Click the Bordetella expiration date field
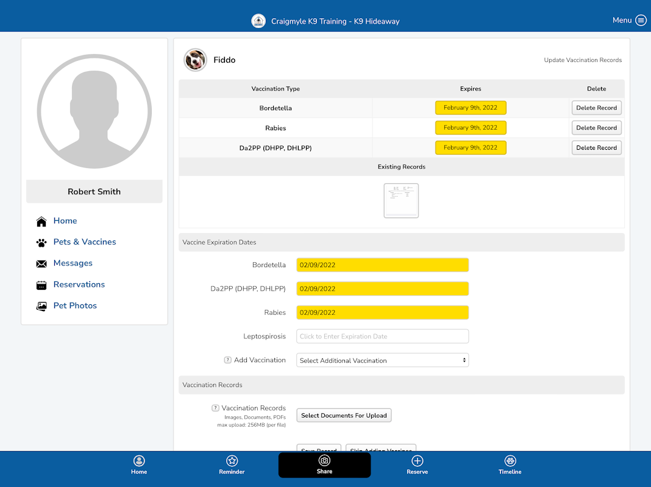This screenshot has width=651, height=487. click(x=382, y=265)
